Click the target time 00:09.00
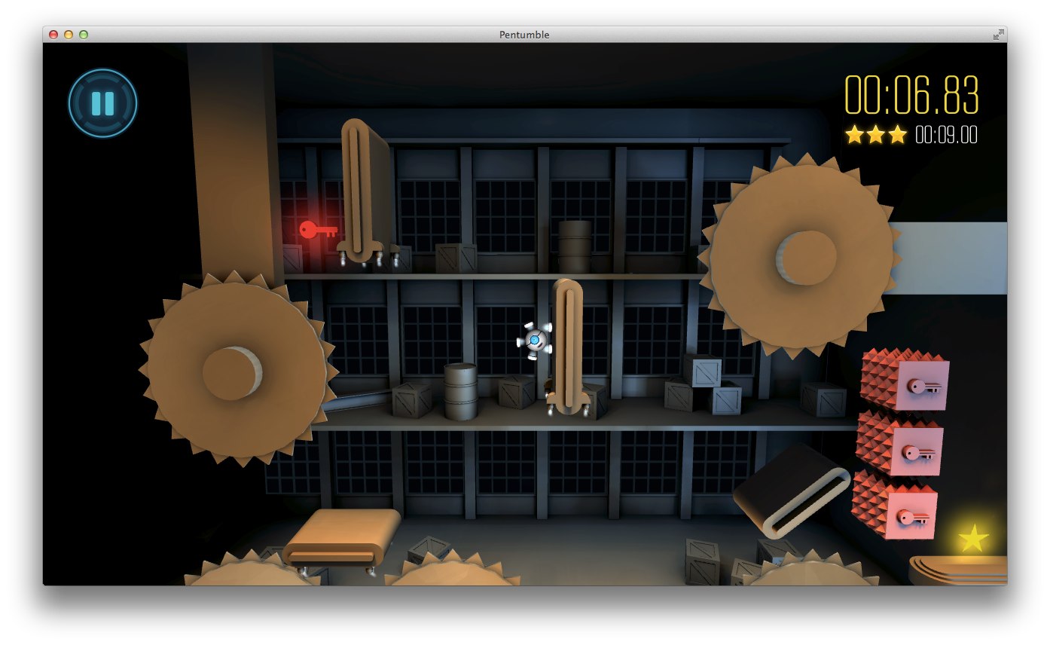The image size is (1050, 645). tap(946, 135)
